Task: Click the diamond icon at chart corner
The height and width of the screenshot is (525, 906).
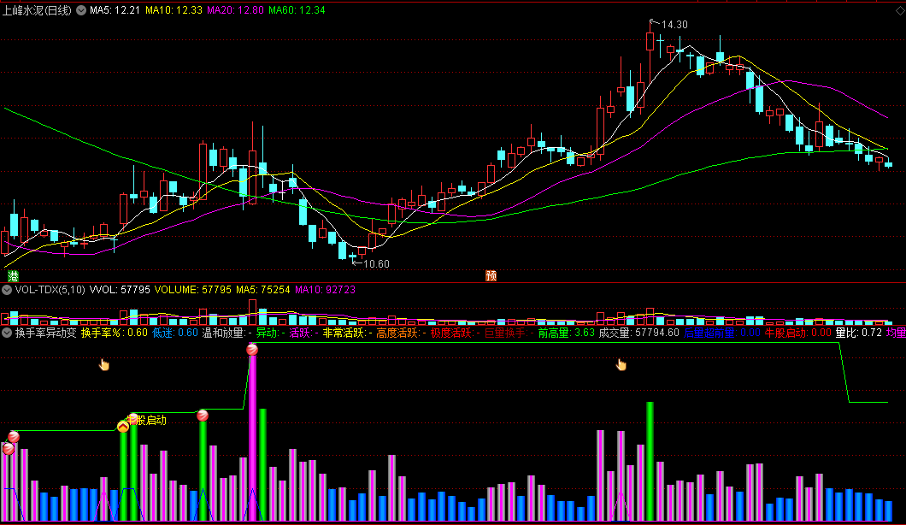Action: pos(900,10)
